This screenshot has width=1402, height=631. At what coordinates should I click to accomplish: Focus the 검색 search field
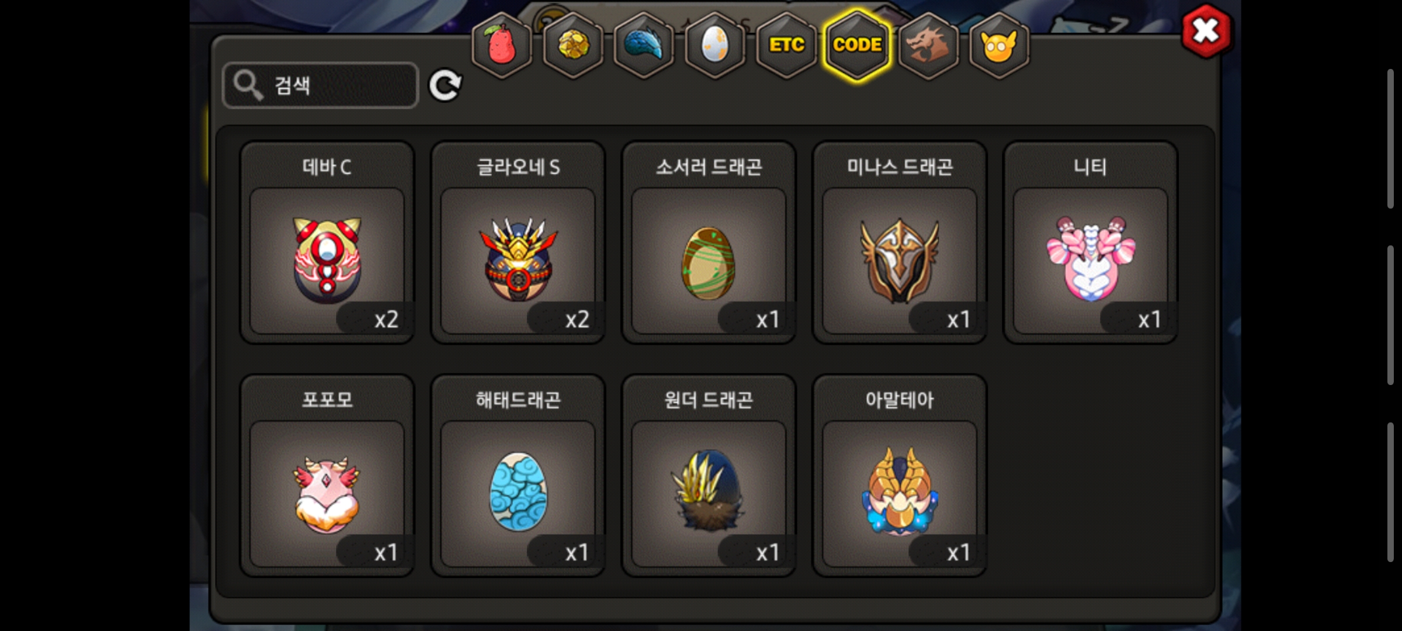321,85
